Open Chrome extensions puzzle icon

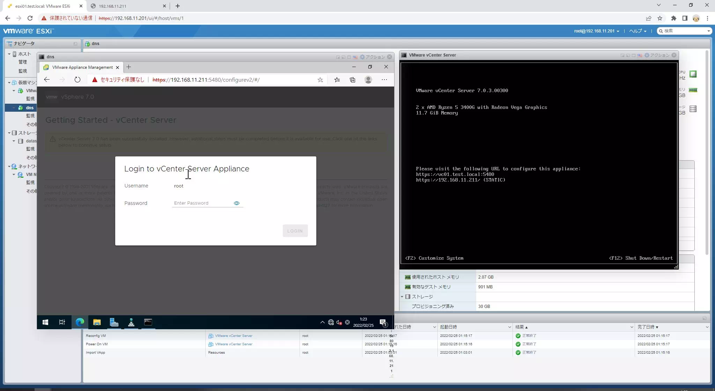click(673, 18)
